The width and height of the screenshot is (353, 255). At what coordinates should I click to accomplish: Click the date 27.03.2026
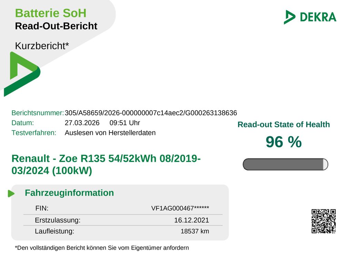click(82, 123)
